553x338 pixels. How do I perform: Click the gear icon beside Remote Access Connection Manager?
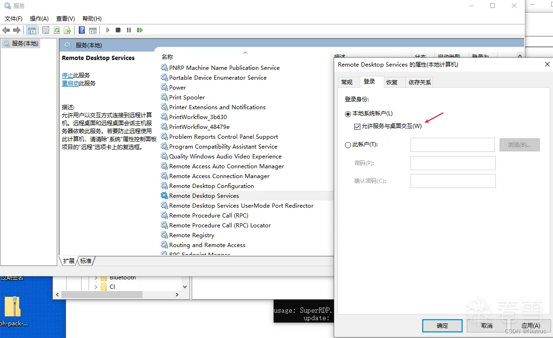coord(164,176)
